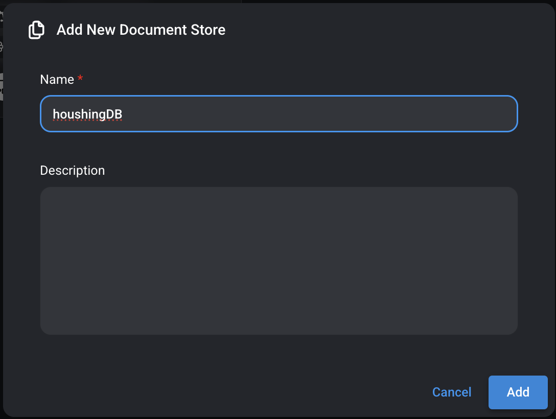The height and width of the screenshot is (419, 556).
Task: Click the flower-shaped sidebar icon behind the dialog
Action: tap(2, 47)
